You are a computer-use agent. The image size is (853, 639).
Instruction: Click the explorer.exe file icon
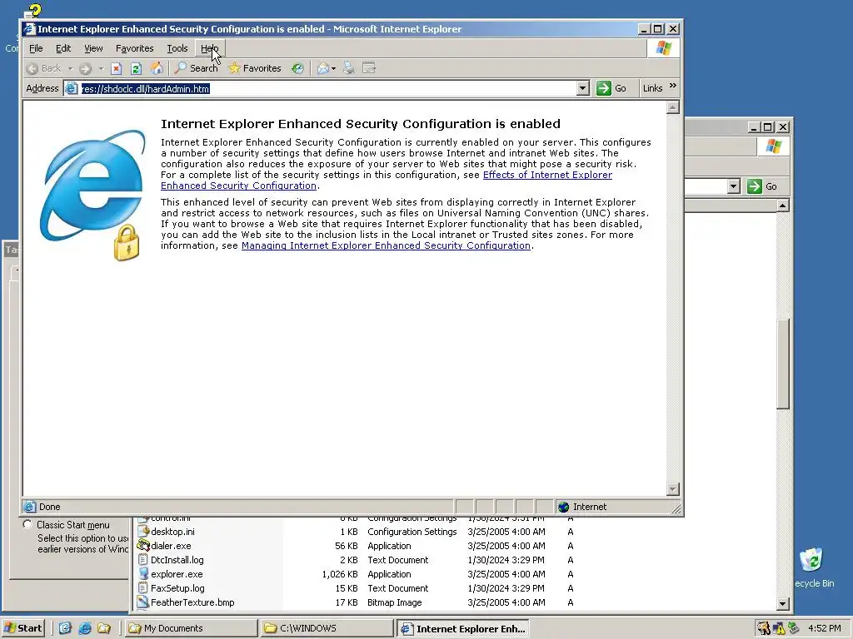(x=143, y=574)
